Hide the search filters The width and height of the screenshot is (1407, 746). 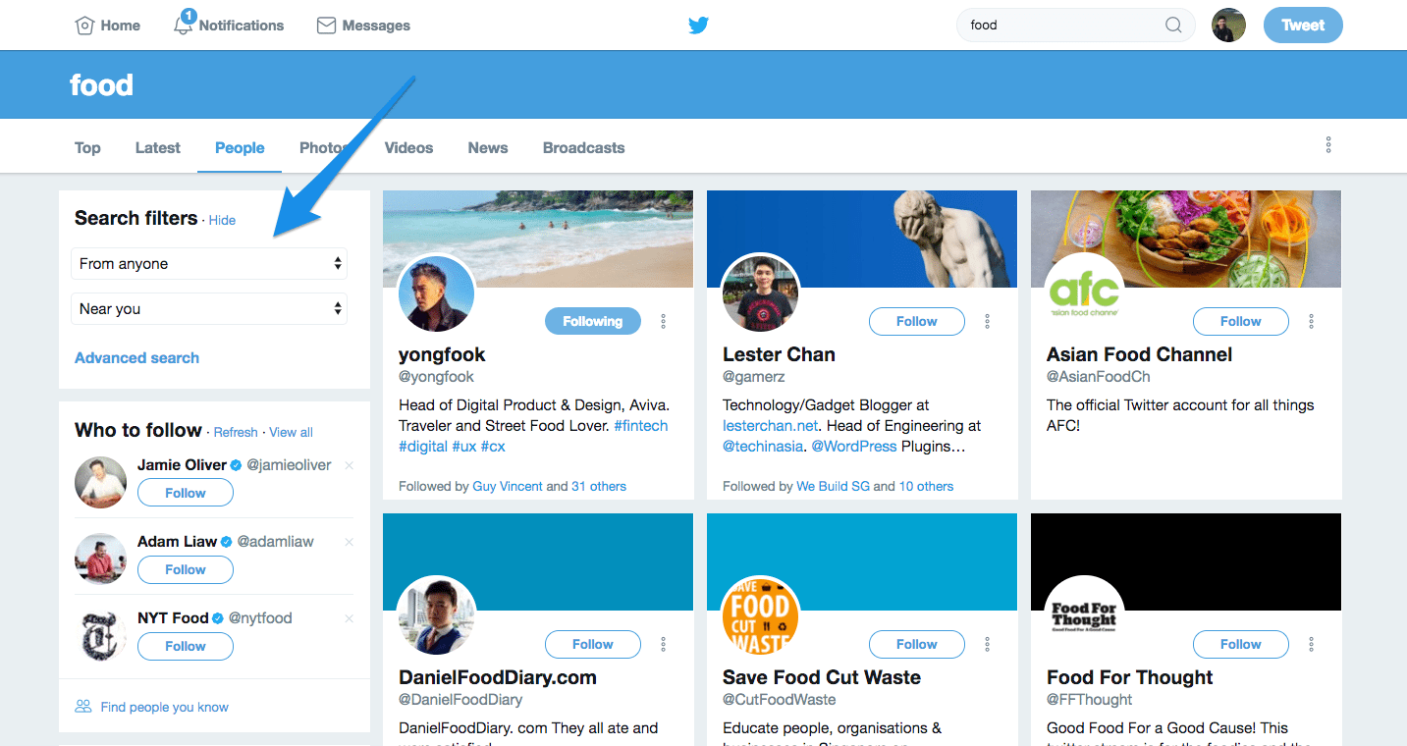tap(222, 220)
